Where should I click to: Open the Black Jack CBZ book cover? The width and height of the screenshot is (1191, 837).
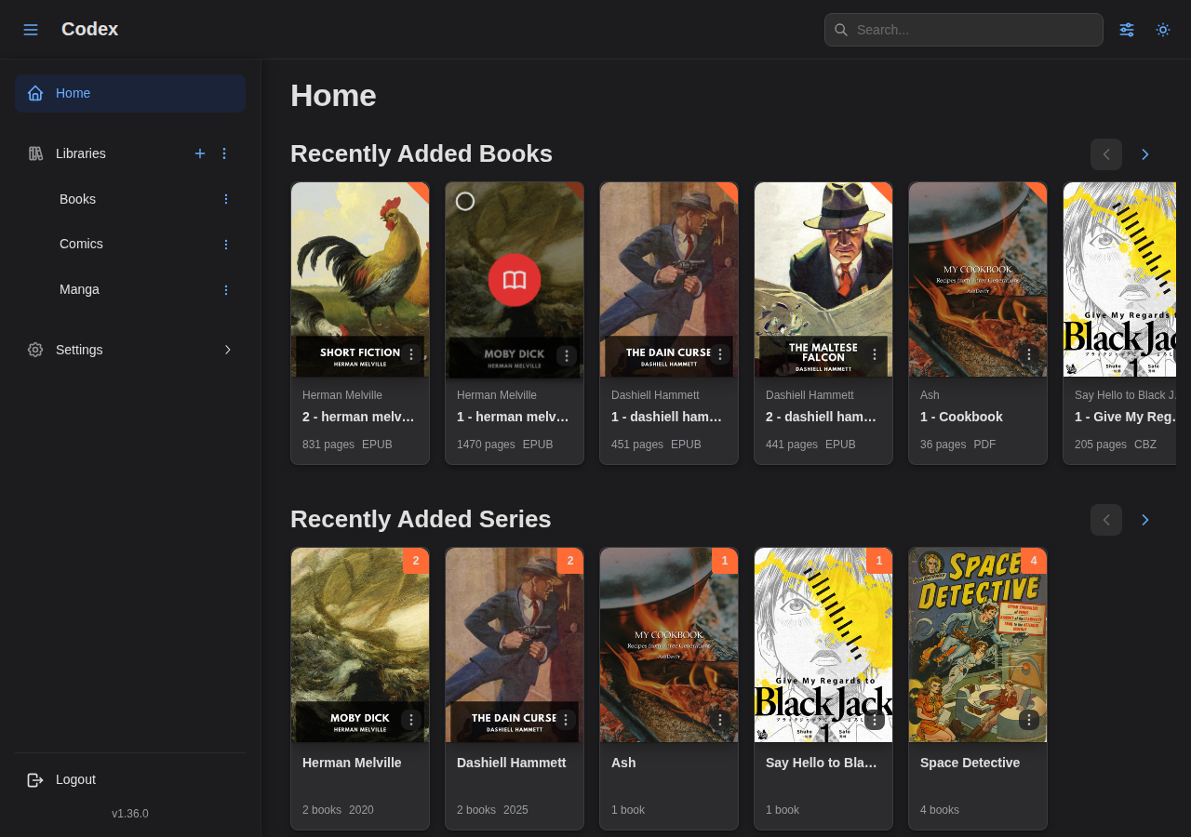pyautogui.click(x=1119, y=279)
